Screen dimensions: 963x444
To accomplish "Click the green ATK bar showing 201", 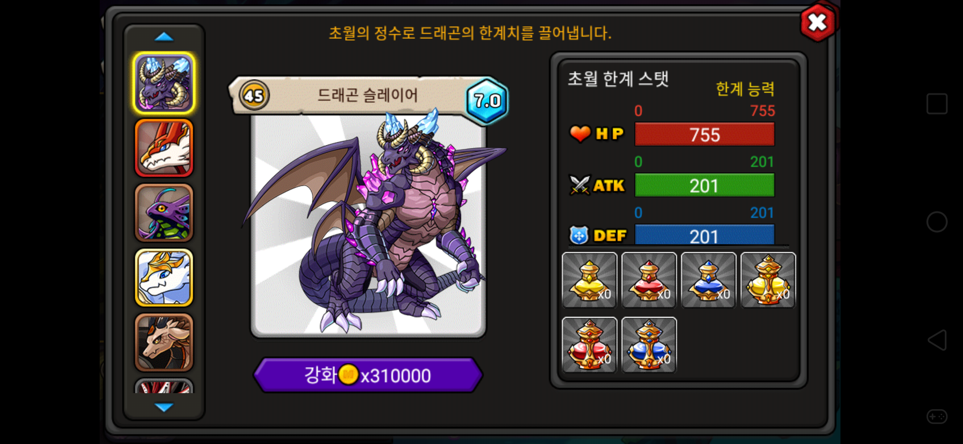I will [x=705, y=185].
